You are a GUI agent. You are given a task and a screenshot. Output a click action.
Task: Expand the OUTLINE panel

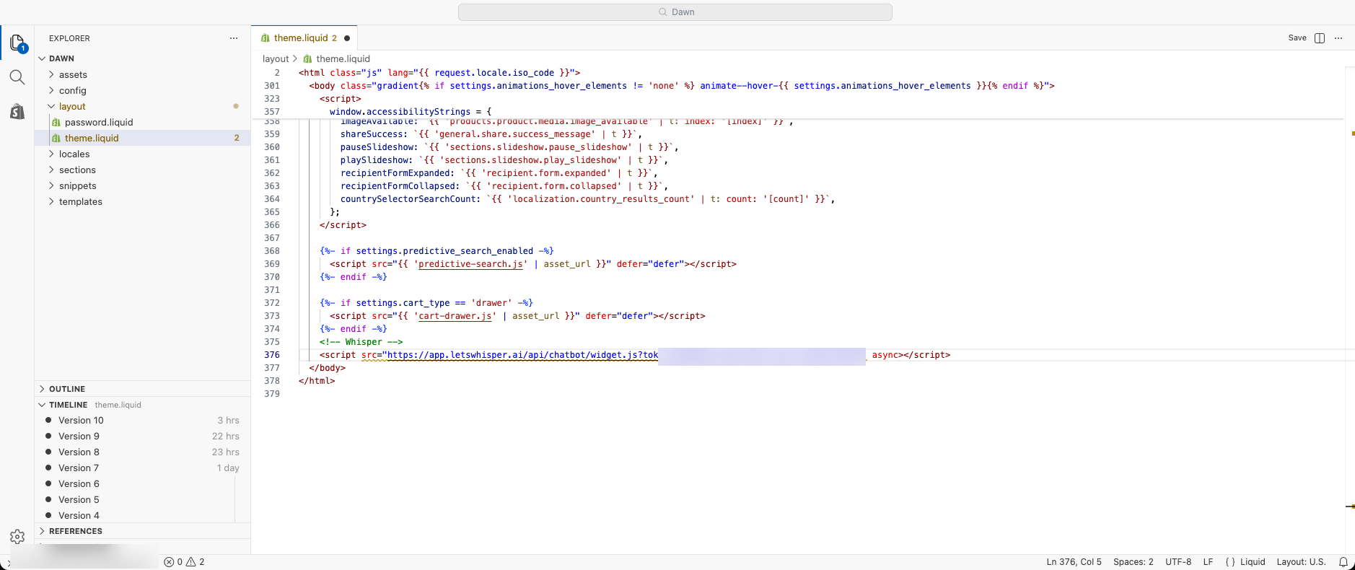[143, 389]
